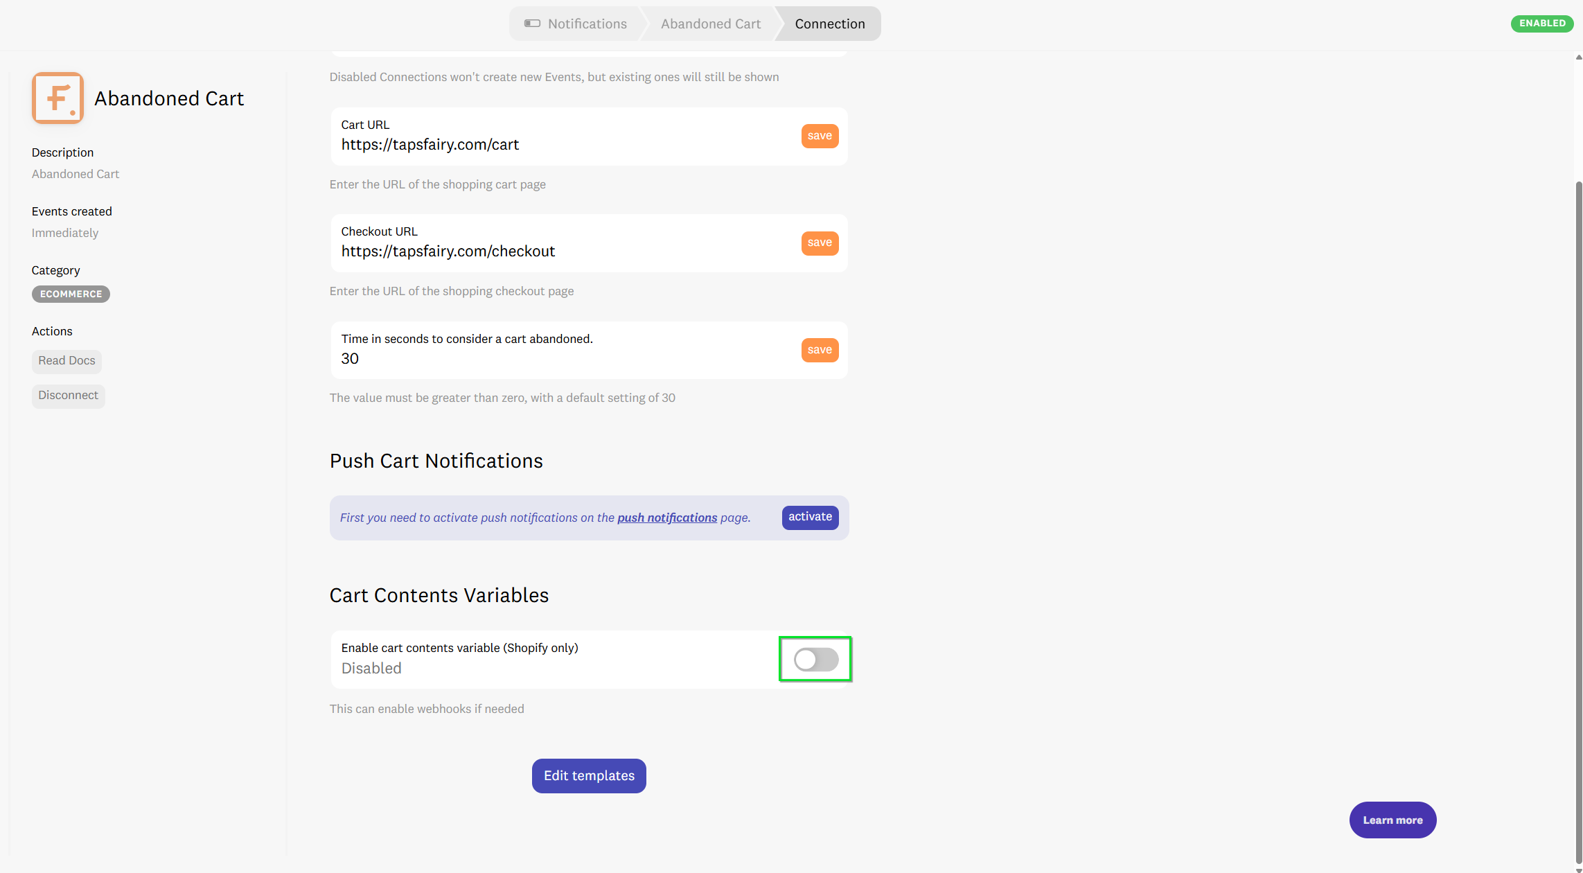Viewport: 1583px width, 873px height.
Task: Click Disconnect in Actions
Action: (68, 396)
